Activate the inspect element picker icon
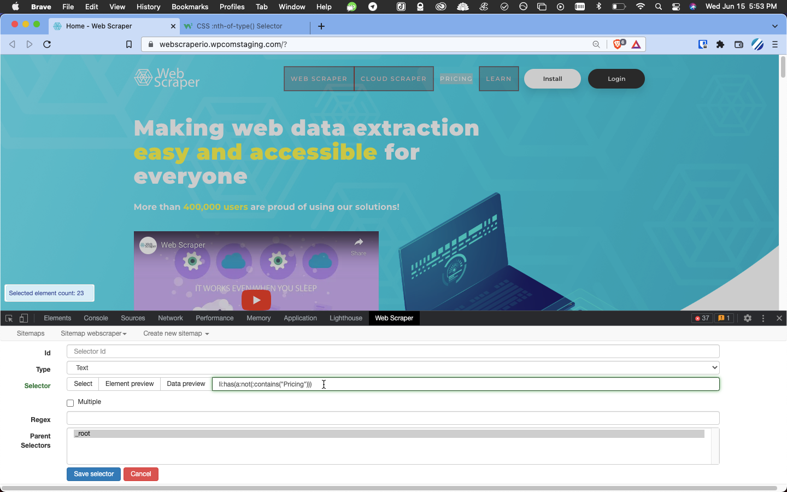Image resolution: width=787 pixels, height=492 pixels. point(9,318)
